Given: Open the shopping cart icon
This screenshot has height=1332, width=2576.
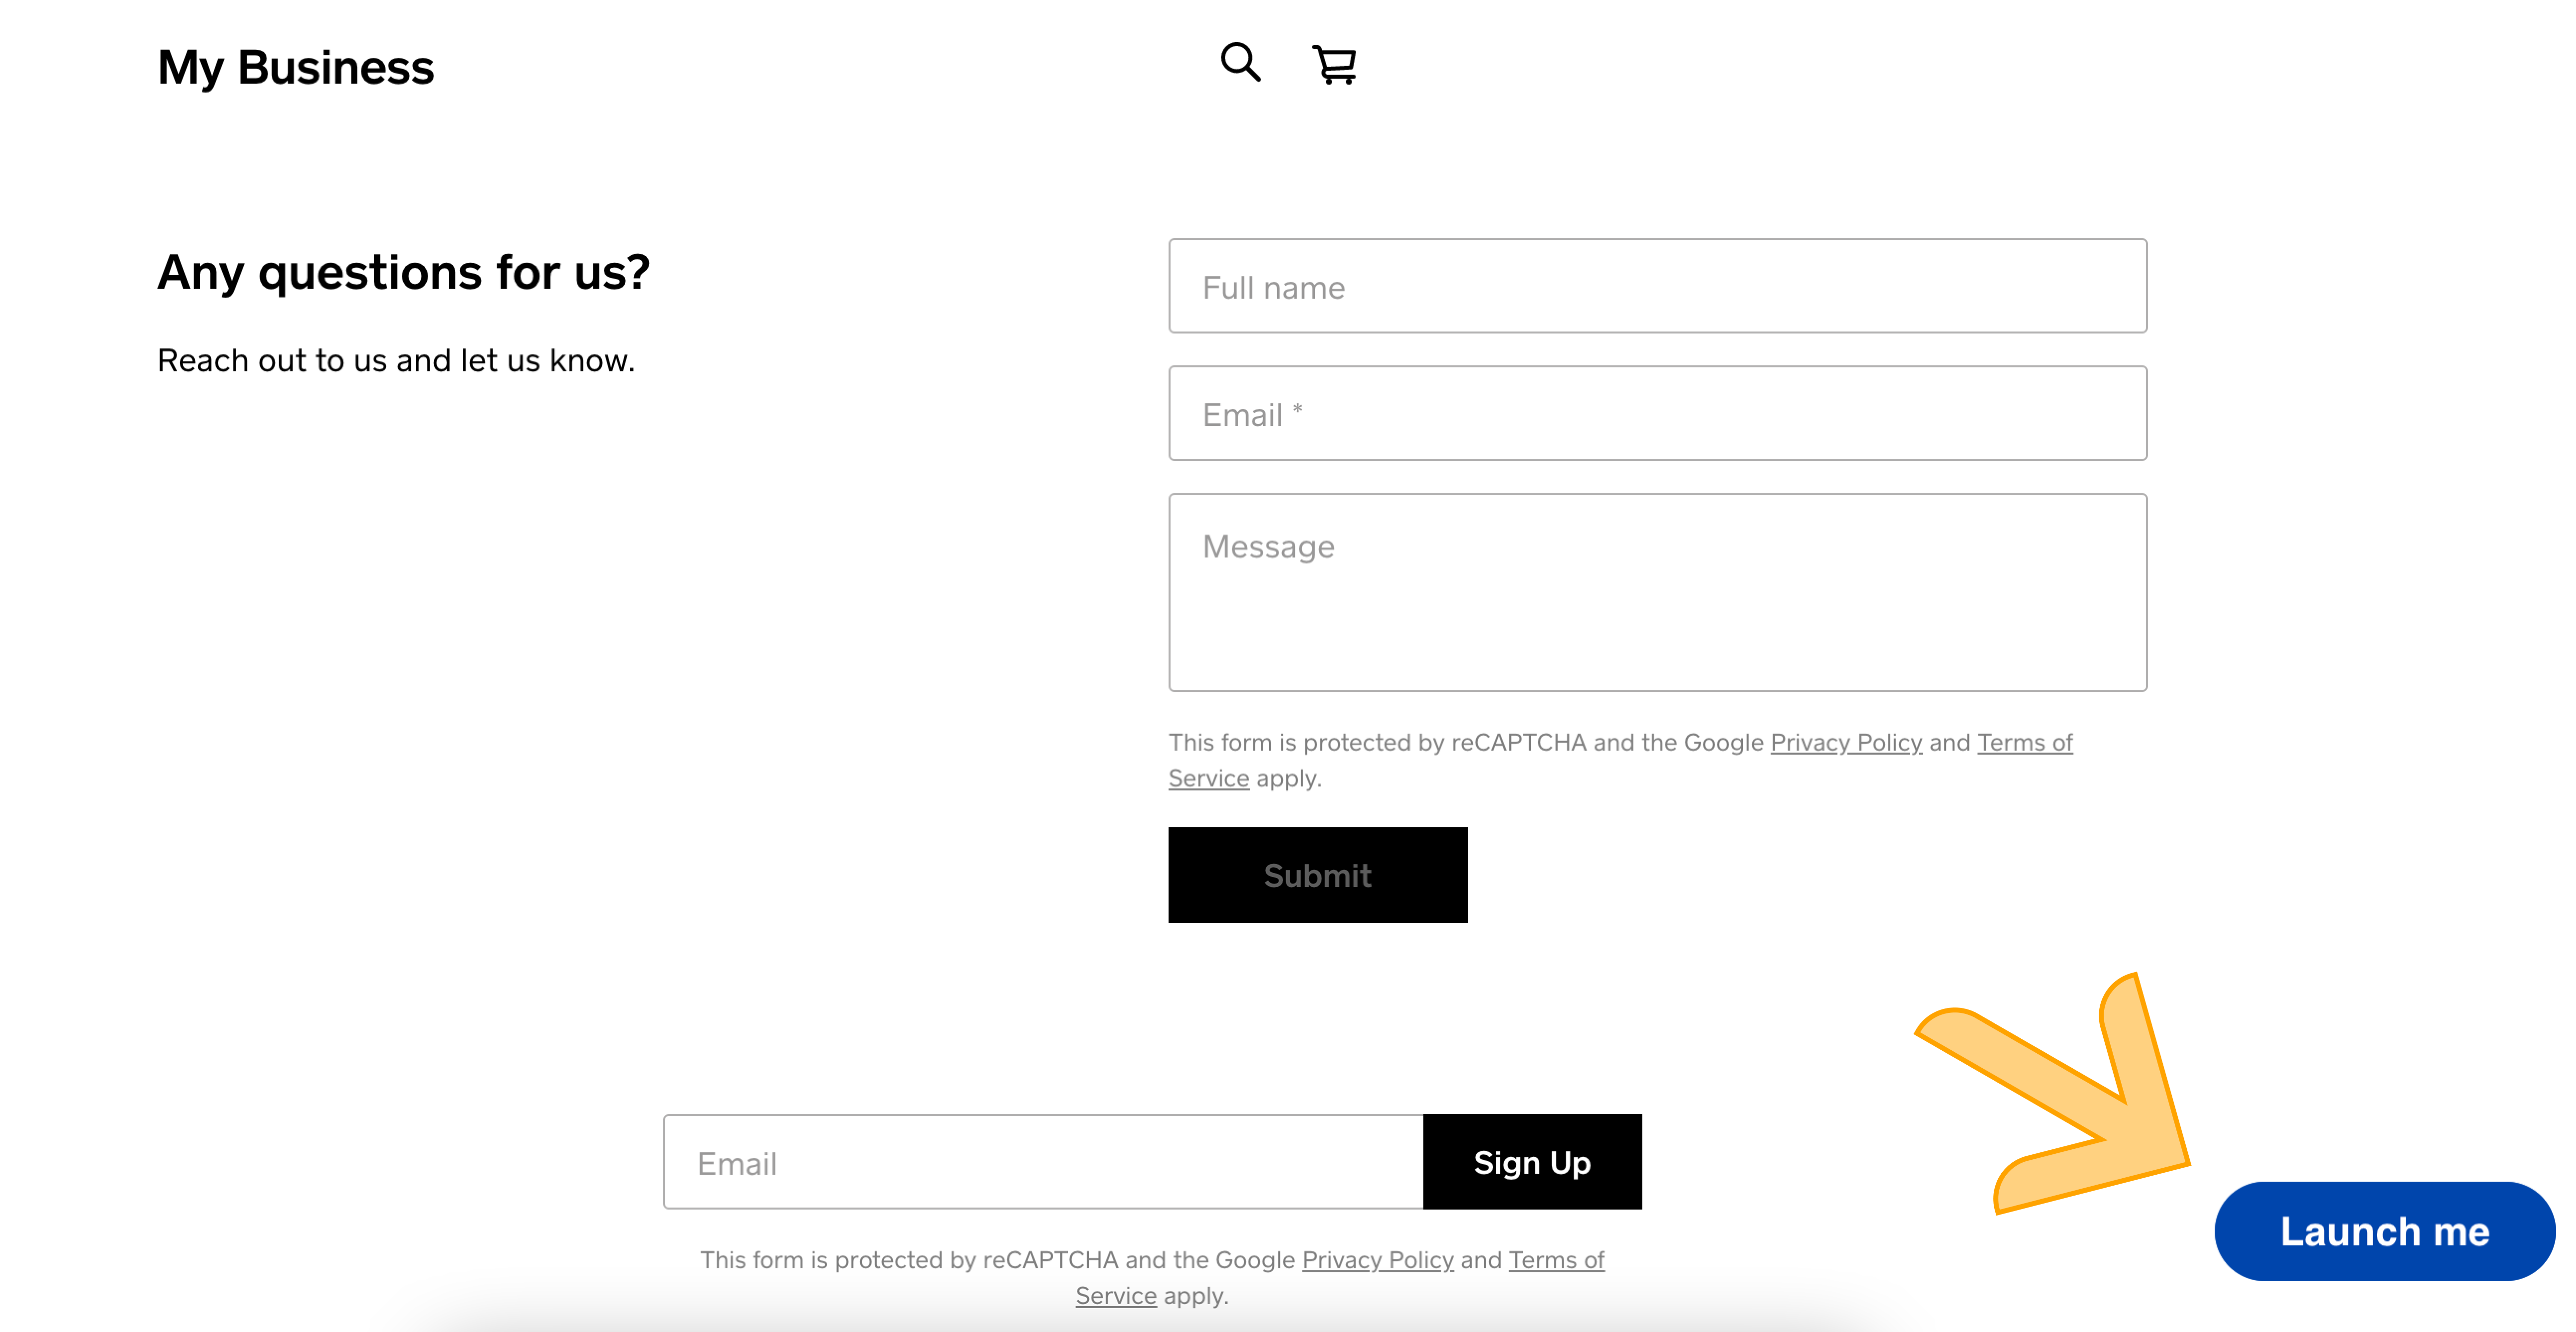Looking at the screenshot, I should [x=1334, y=65].
